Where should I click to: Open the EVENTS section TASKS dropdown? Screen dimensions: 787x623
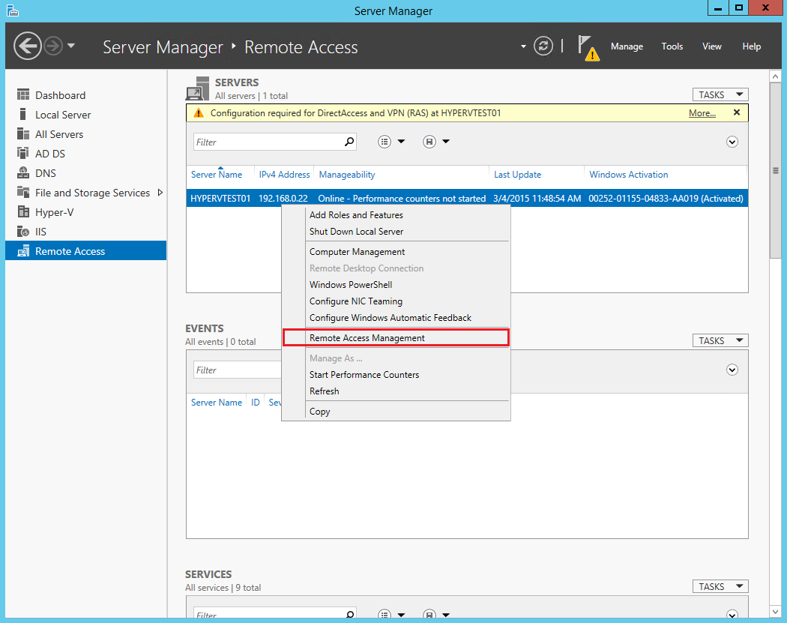tap(720, 341)
